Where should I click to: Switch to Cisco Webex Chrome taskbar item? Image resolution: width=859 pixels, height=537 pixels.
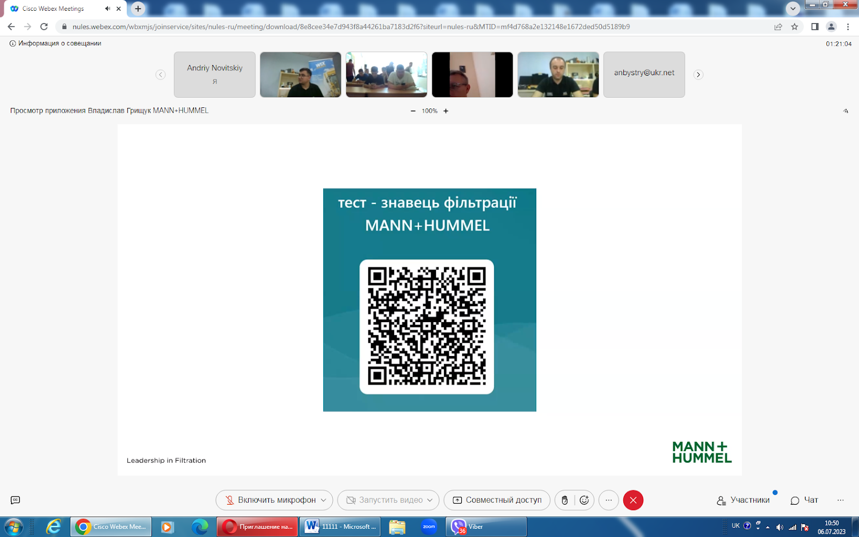point(112,527)
